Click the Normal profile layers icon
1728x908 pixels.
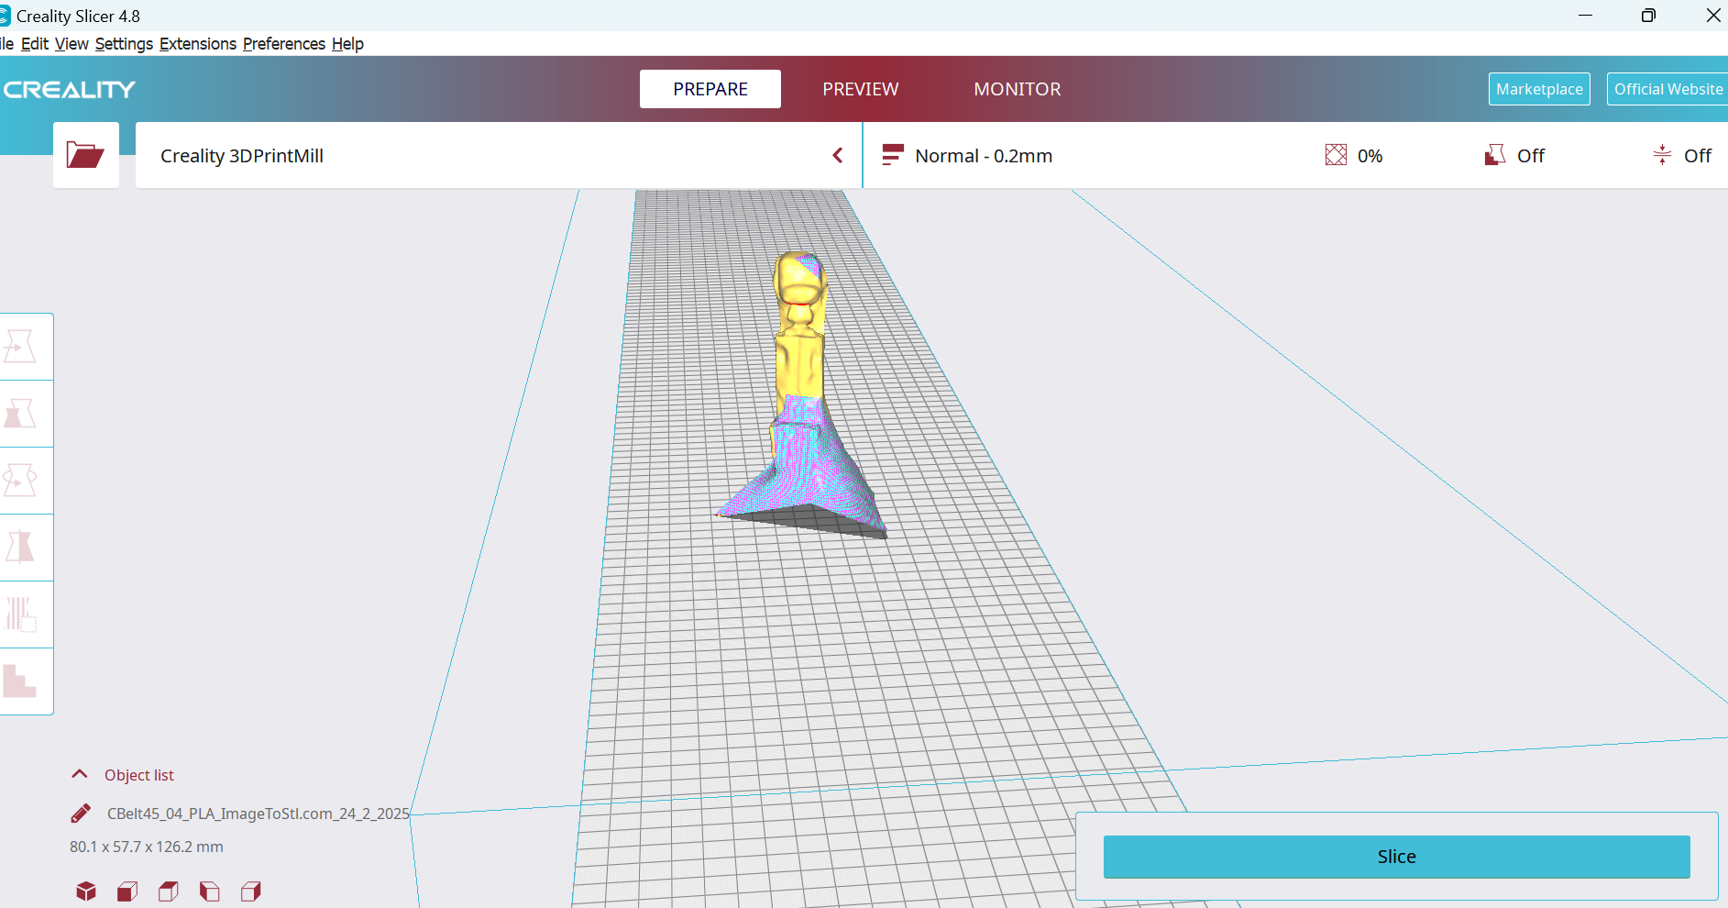coord(893,155)
